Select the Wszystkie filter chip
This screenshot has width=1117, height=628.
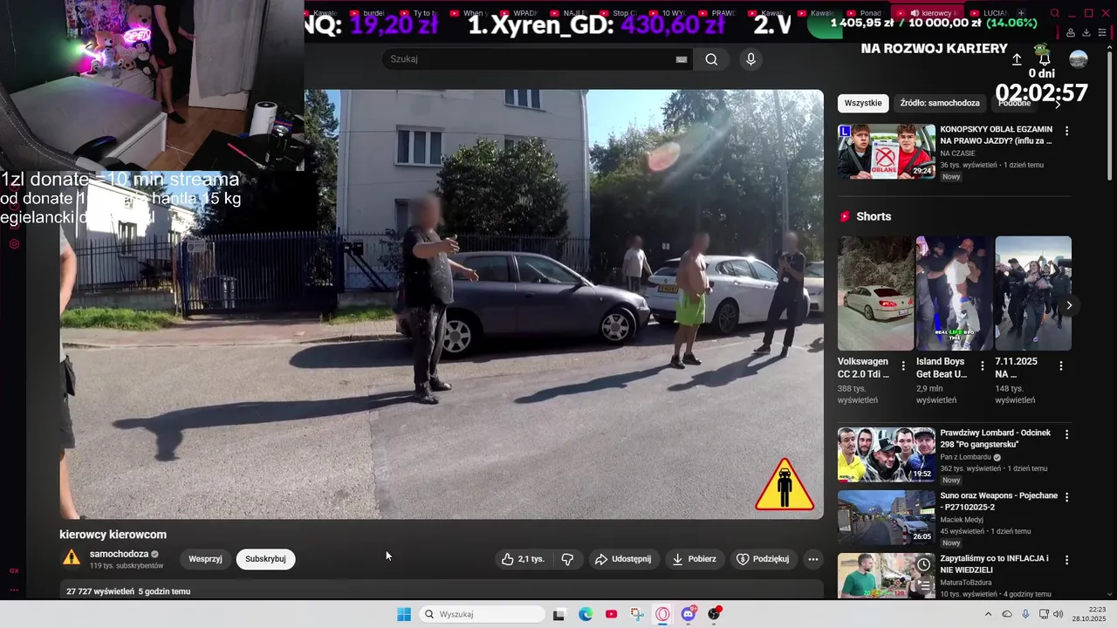pos(863,103)
